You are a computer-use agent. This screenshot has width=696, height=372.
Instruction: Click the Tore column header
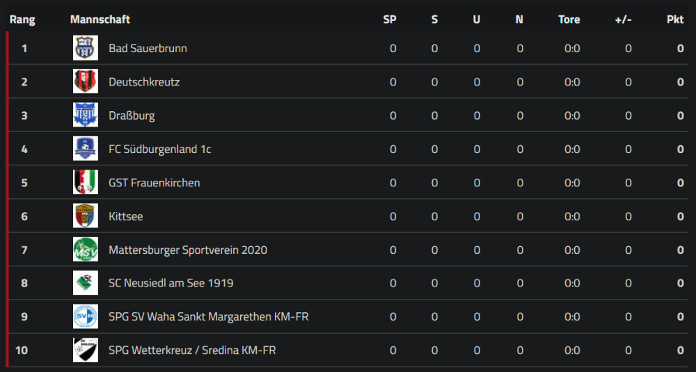(x=569, y=19)
